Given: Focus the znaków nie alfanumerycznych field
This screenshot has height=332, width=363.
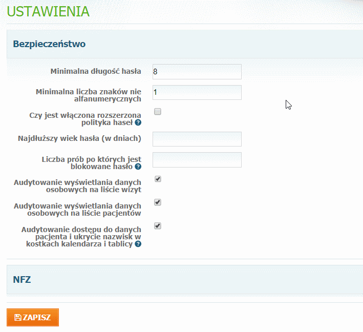Looking at the screenshot, I should tap(197, 92).
